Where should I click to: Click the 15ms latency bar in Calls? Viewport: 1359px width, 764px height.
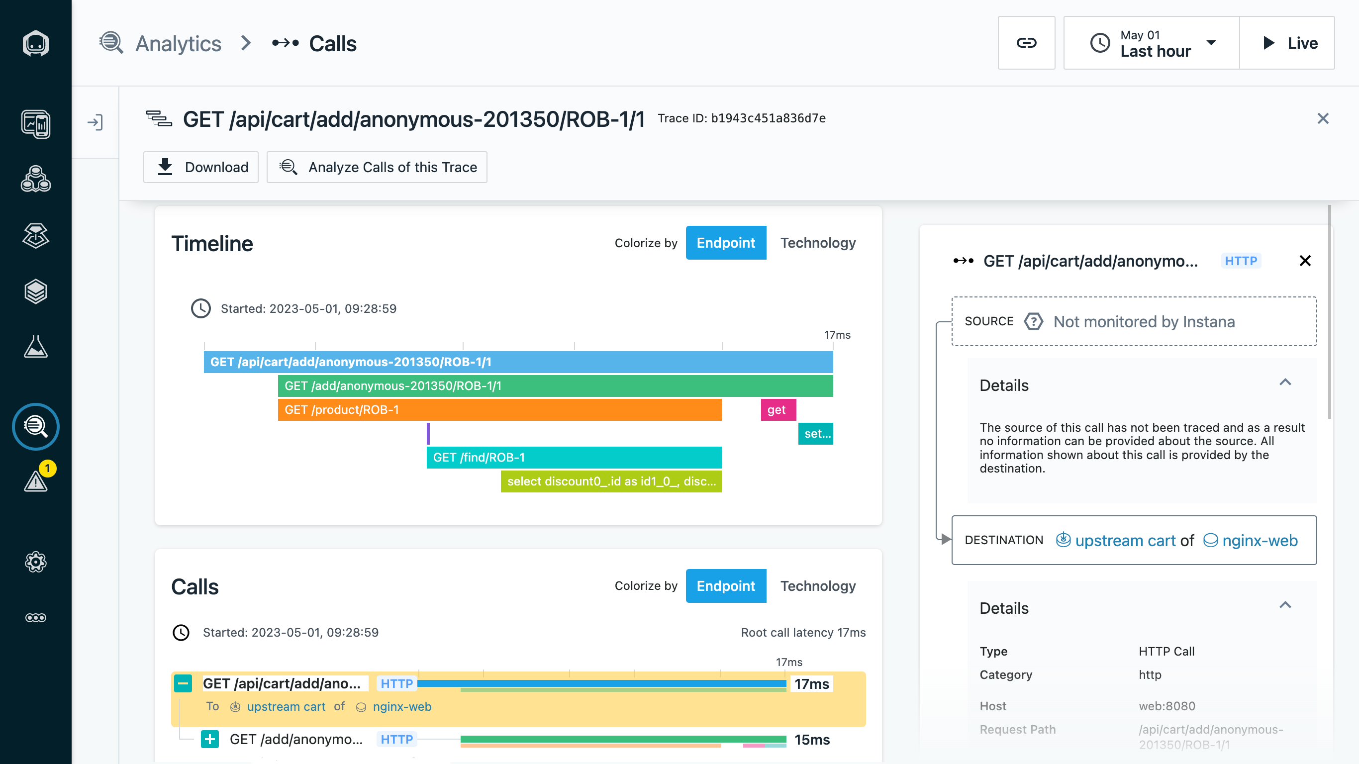pyautogui.click(x=623, y=740)
